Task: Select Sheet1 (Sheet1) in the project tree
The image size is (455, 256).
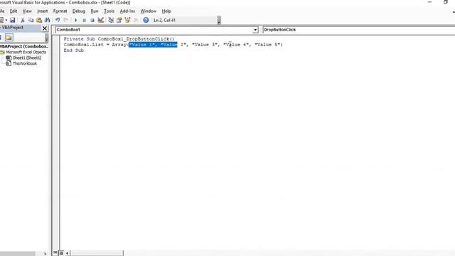Action: [27, 58]
